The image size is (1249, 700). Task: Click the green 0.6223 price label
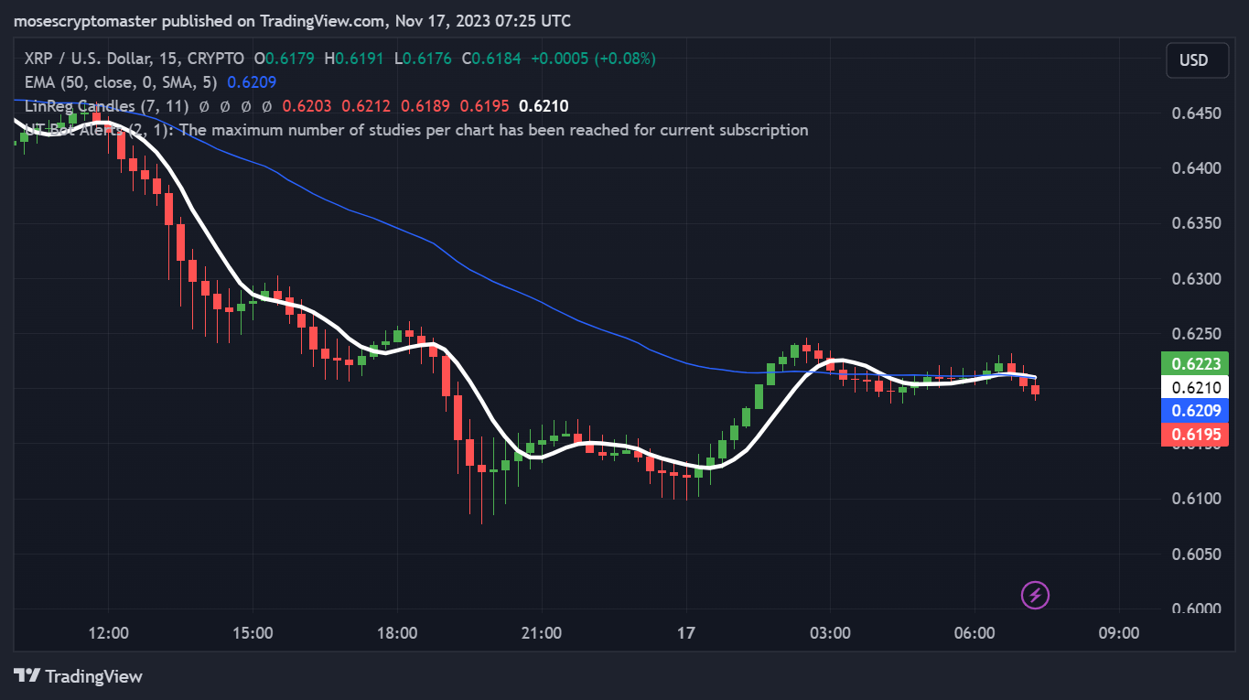(1194, 364)
